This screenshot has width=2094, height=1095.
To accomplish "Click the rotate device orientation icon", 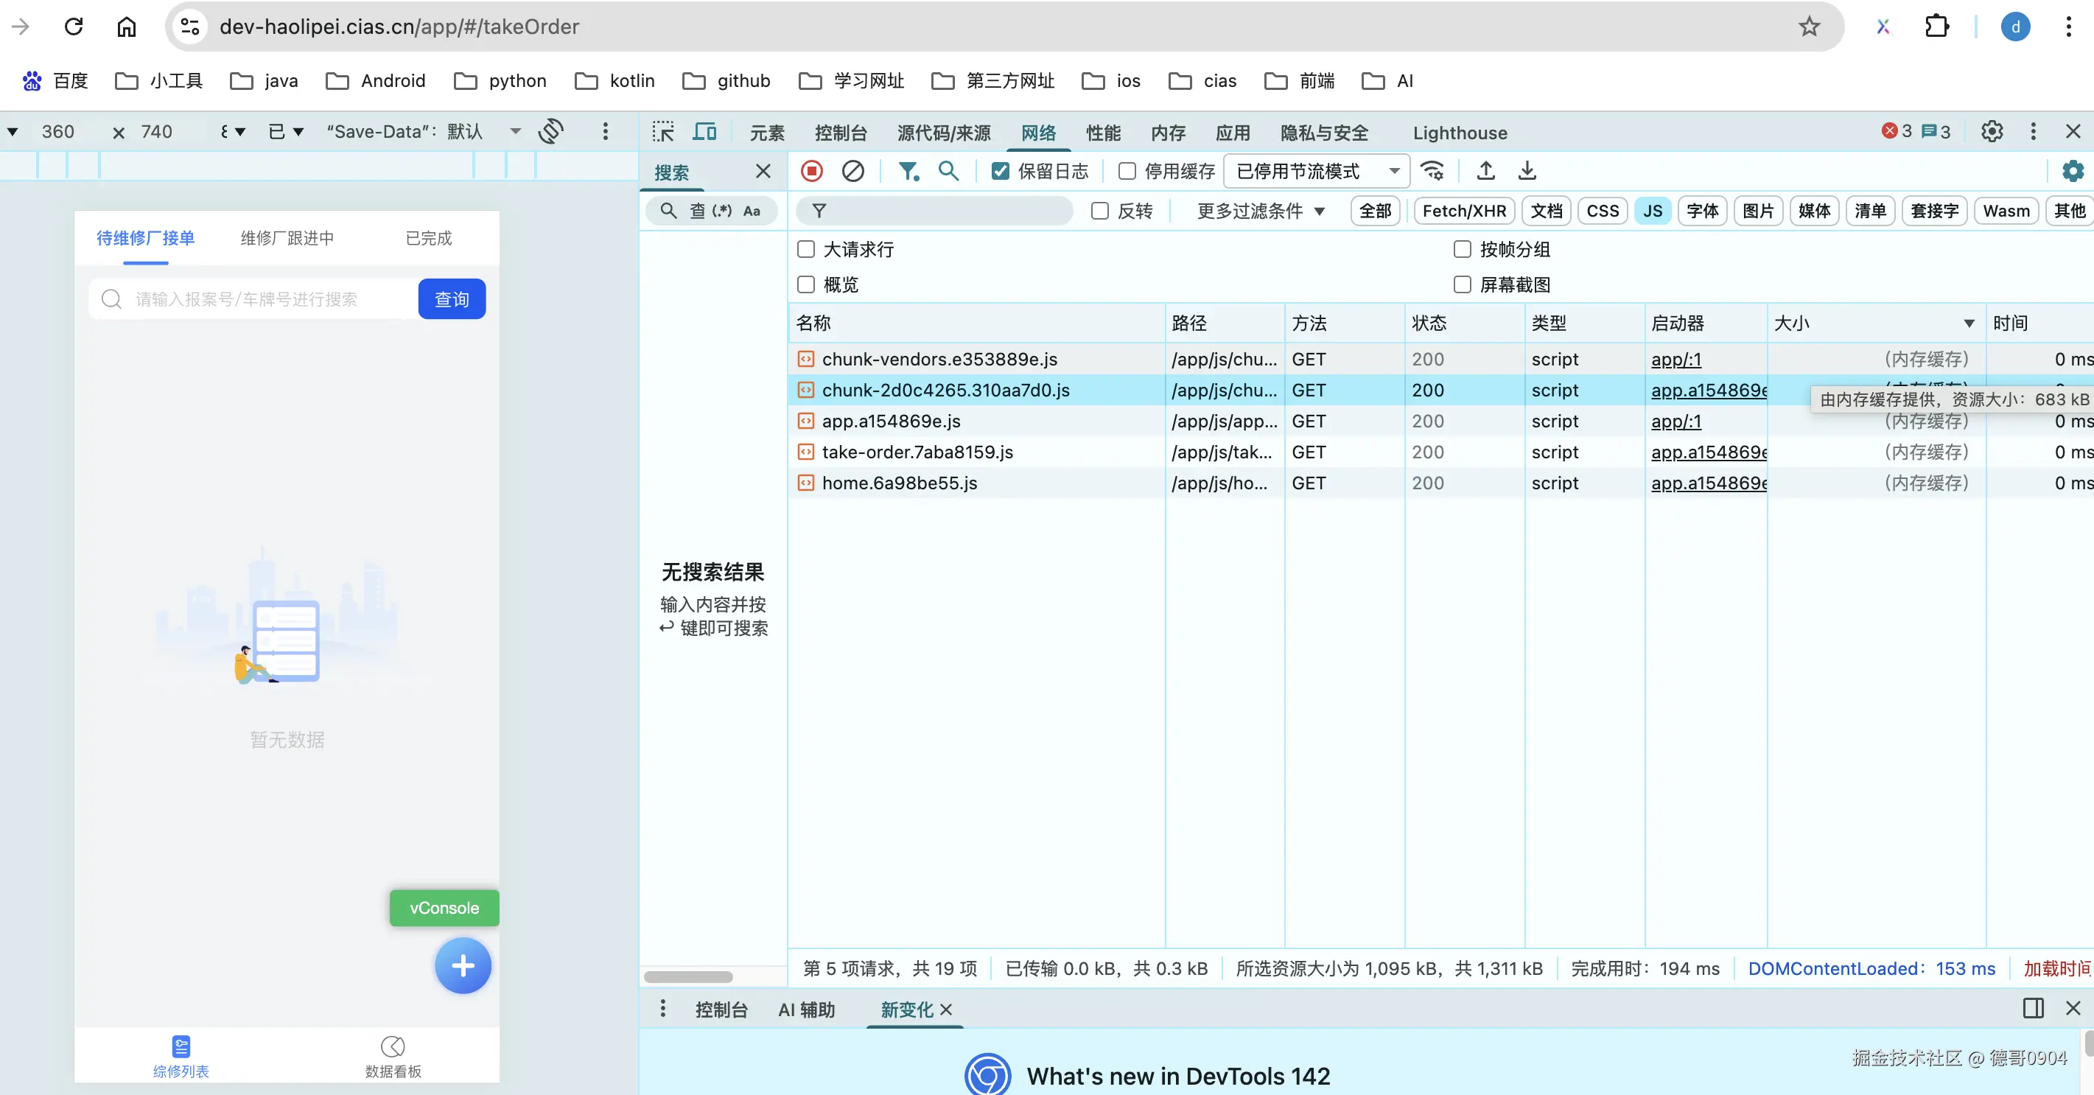I will pyautogui.click(x=551, y=131).
